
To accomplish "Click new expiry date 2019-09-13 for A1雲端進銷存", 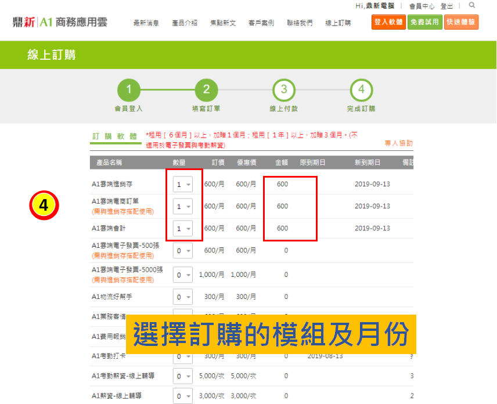I will tap(372, 184).
